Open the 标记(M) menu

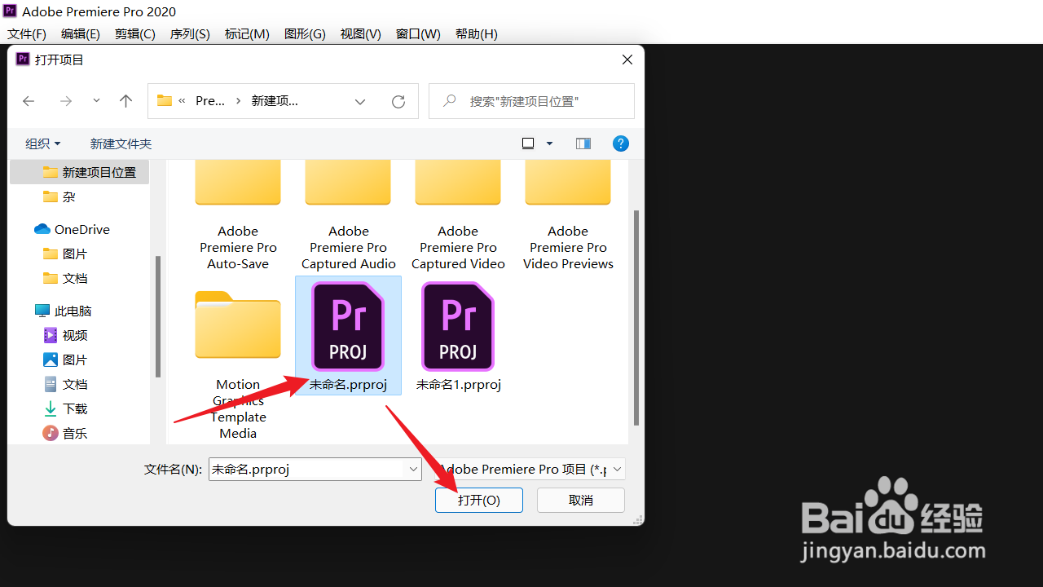click(x=247, y=34)
